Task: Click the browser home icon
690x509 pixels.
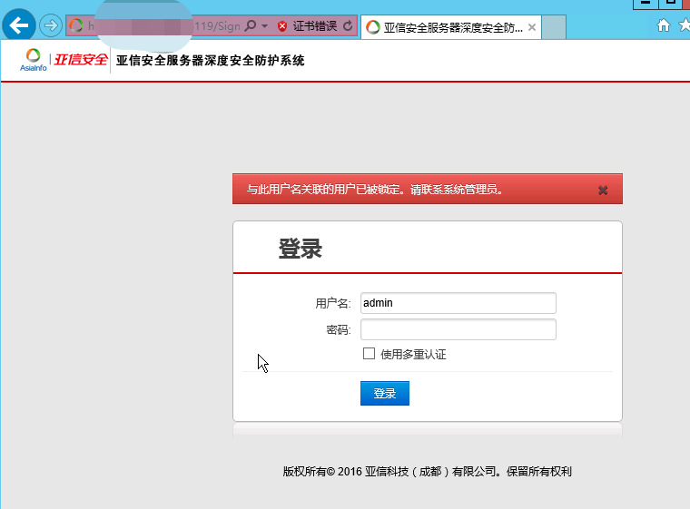Action: [664, 26]
